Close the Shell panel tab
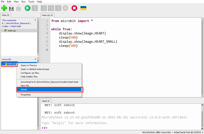 (49, 101)
